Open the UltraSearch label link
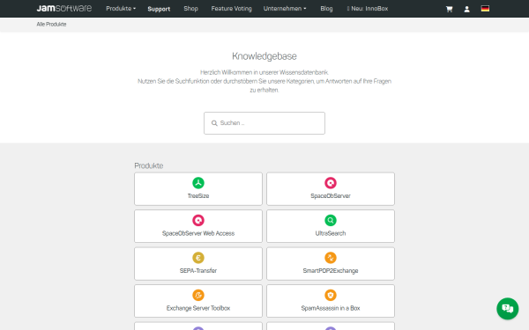The height and width of the screenshot is (330, 529). [331, 233]
